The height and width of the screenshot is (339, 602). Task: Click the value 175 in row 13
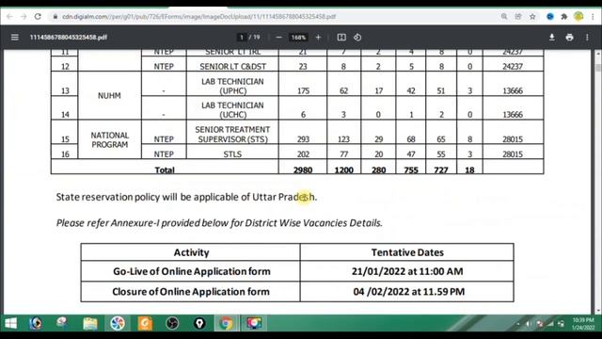(x=303, y=90)
